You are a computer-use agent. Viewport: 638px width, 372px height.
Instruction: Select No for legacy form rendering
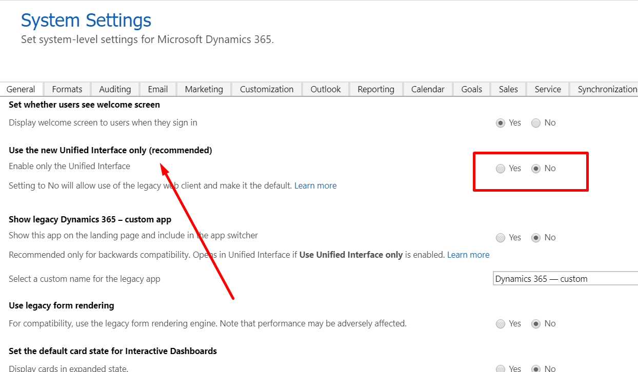click(536, 324)
